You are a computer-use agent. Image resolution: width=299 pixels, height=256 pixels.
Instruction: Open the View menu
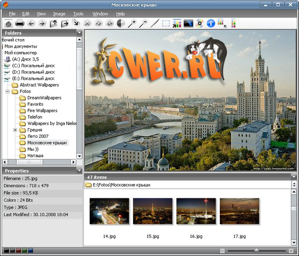[x=41, y=14]
